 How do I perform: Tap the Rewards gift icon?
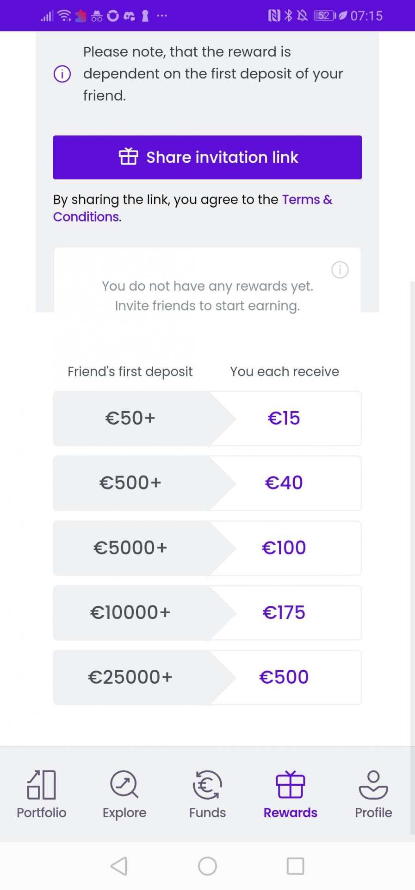[290, 785]
